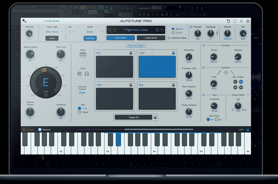The width and height of the screenshot is (278, 184).
Task: Open preset options ellipsis menu
Action: 162,30
